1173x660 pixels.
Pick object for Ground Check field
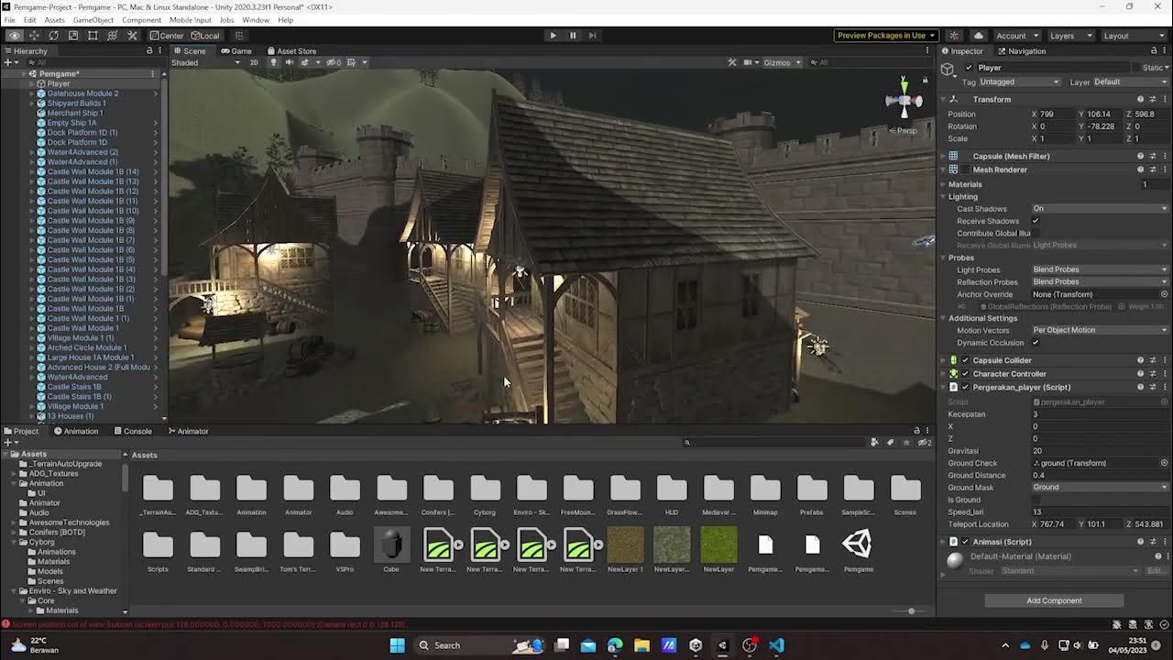click(1164, 463)
